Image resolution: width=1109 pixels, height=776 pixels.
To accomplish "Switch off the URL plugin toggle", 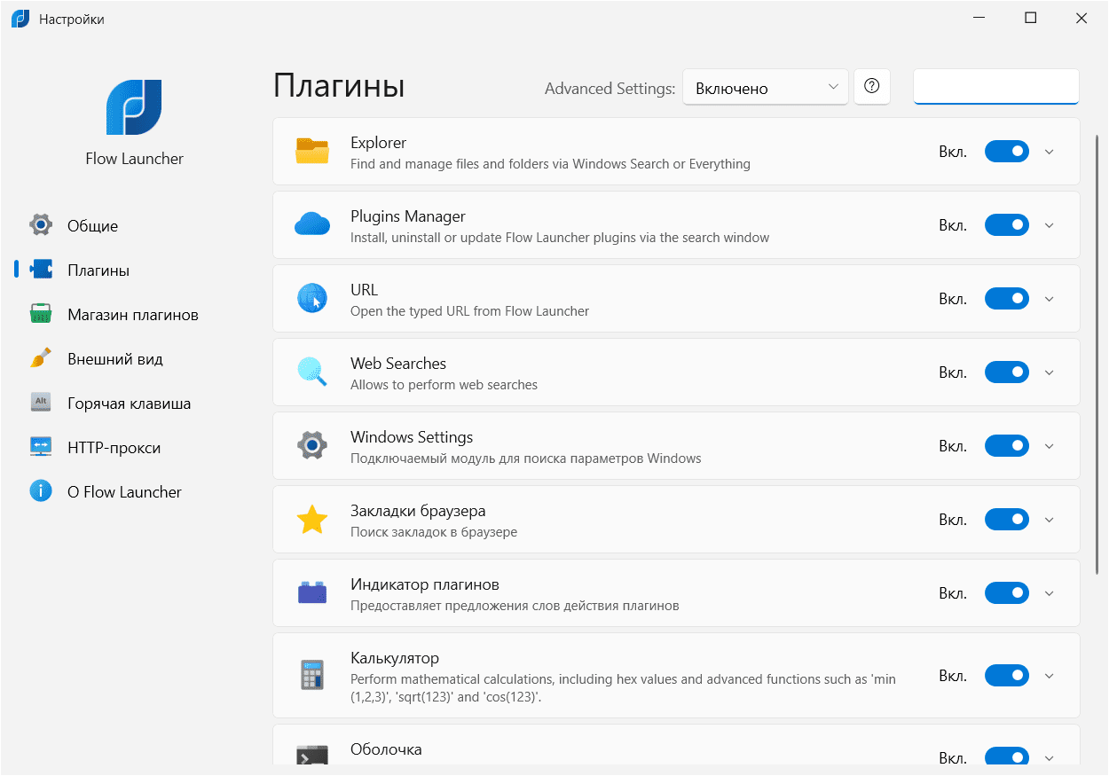I will click(1007, 299).
